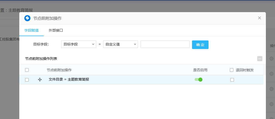Collapse the 节点前附加操作列表 section with minus icon
The width and height of the screenshot is (275, 119).
coord(260,59)
